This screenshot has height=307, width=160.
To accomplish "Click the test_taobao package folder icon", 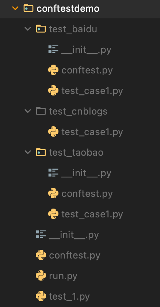I will pyautogui.click(x=41, y=152).
